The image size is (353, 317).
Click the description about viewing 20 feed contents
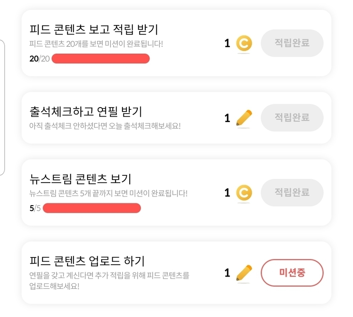(x=96, y=44)
